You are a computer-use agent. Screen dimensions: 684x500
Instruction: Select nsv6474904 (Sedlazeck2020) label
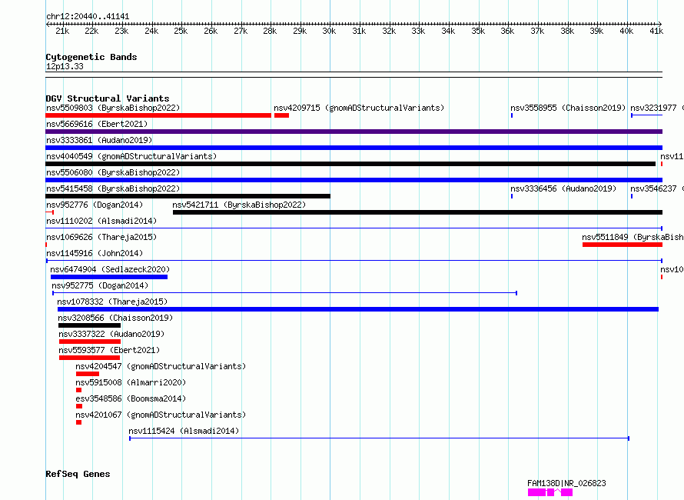click(110, 269)
